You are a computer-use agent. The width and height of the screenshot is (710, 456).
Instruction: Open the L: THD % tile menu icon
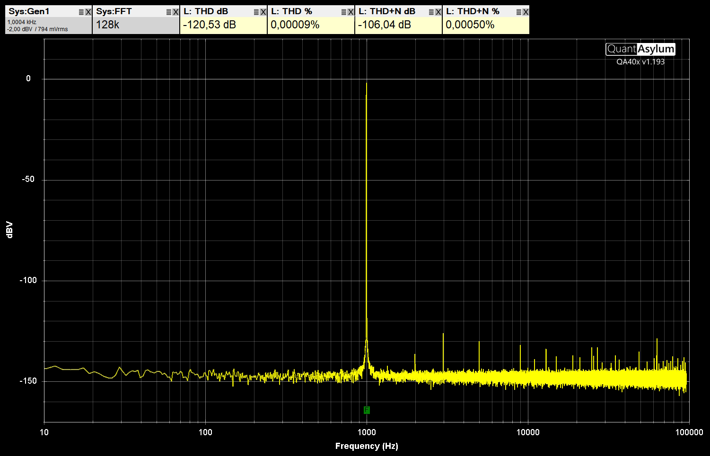[x=344, y=12]
